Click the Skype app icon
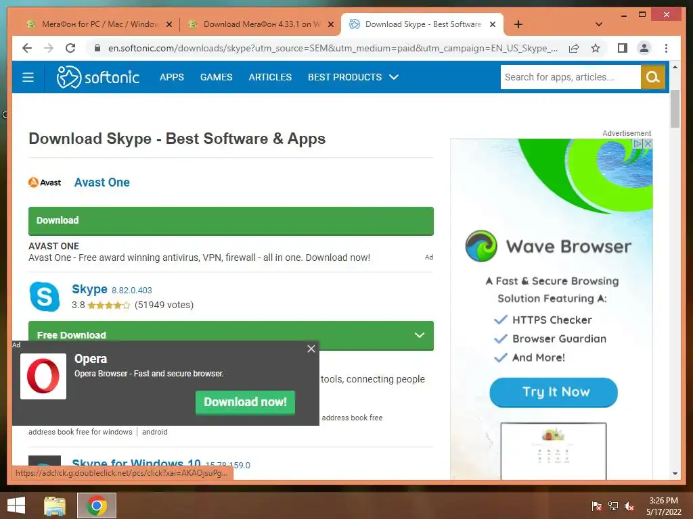Image resolution: width=693 pixels, height=519 pixels. 45,297
